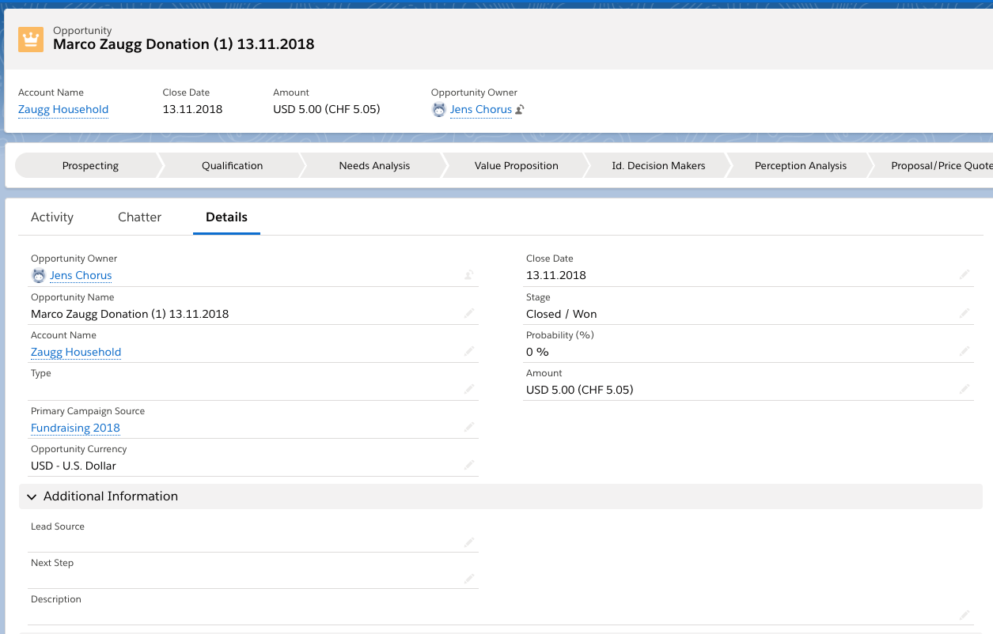
Task: Switch to the Activity tab
Action: point(51,217)
